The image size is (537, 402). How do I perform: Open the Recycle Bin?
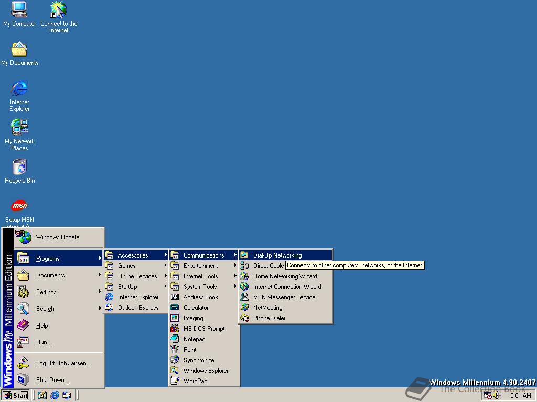point(19,171)
